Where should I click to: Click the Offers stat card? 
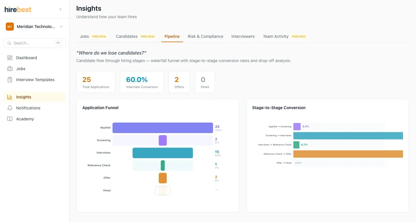tap(179, 82)
